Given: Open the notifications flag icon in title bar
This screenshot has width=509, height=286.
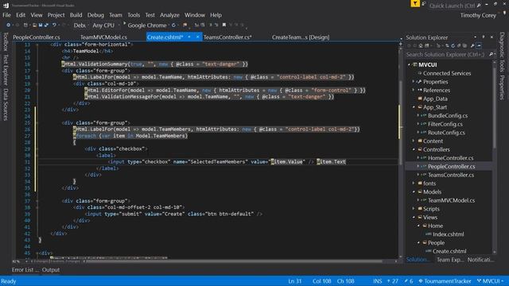Looking at the screenshot, I should [415, 3].
